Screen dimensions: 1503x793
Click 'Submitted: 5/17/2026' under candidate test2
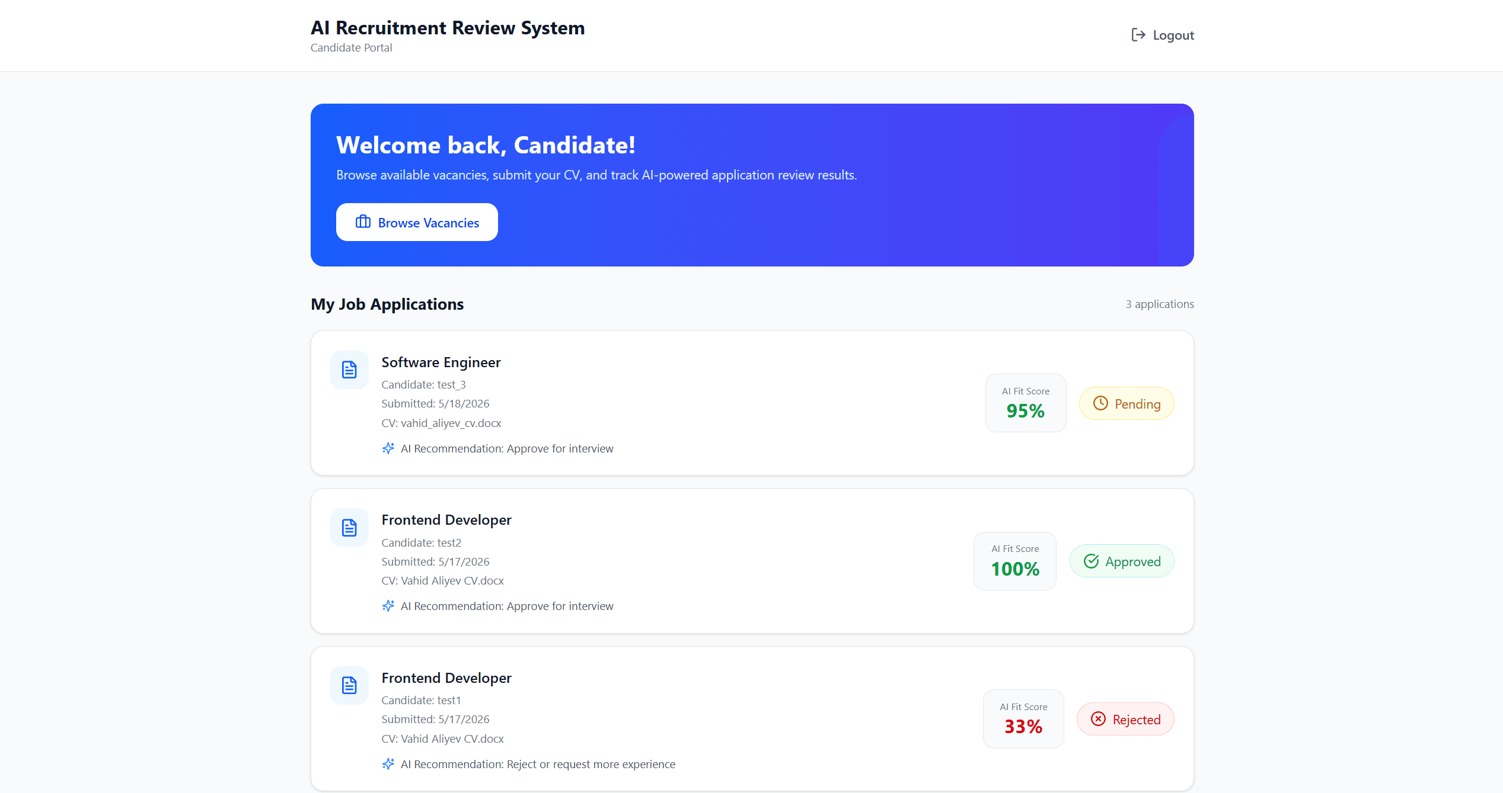pos(435,562)
